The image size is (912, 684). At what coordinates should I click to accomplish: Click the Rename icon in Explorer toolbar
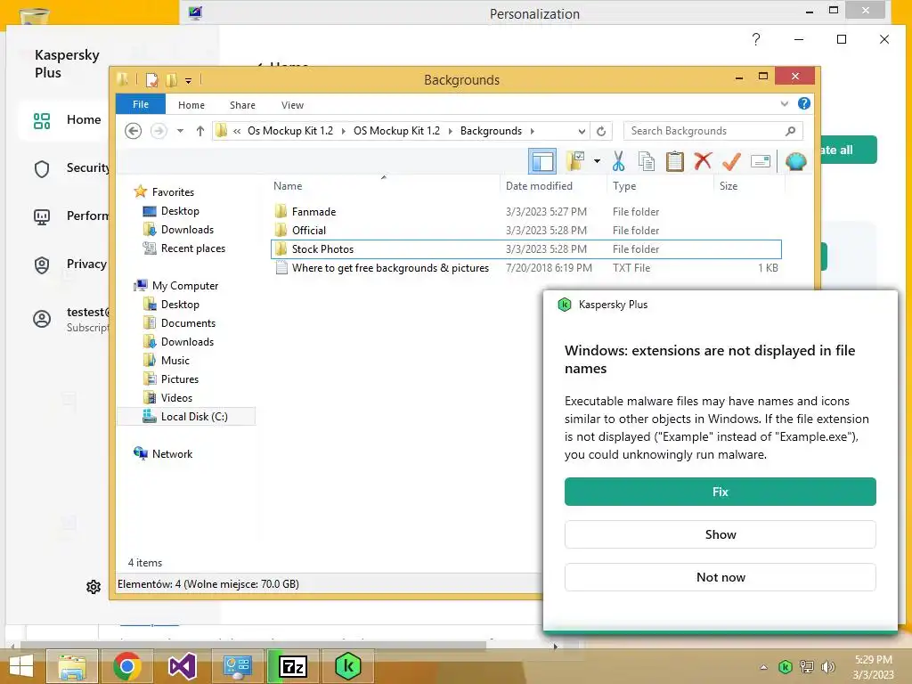click(x=761, y=161)
